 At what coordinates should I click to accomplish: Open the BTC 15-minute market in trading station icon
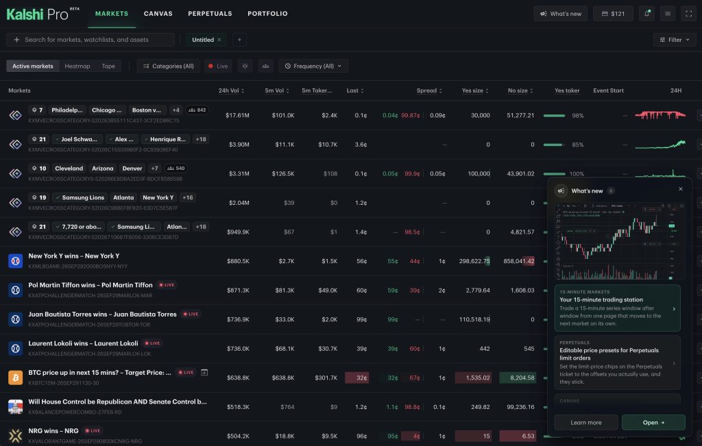click(204, 372)
